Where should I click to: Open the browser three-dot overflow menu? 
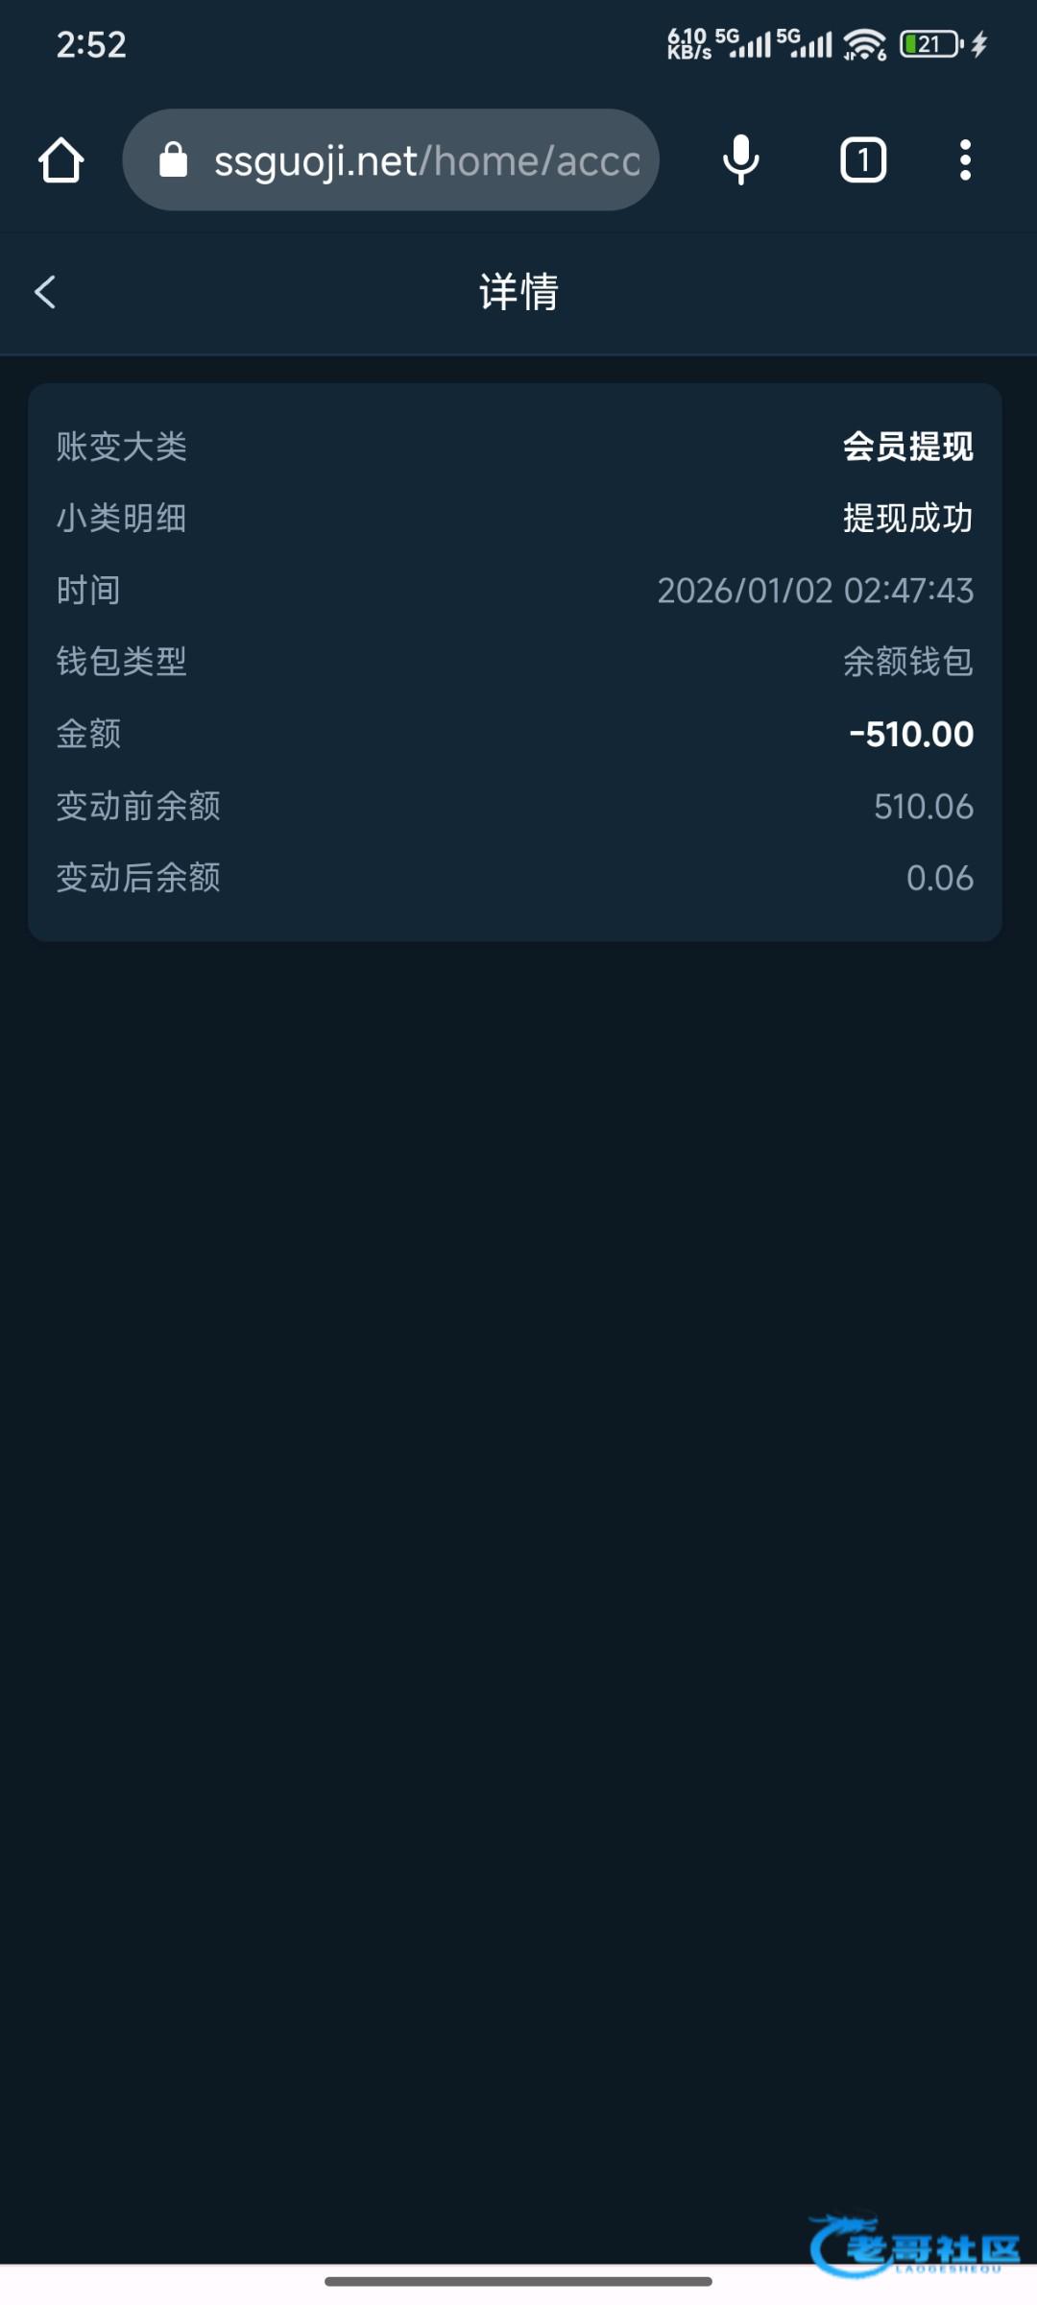pos(965,160)
